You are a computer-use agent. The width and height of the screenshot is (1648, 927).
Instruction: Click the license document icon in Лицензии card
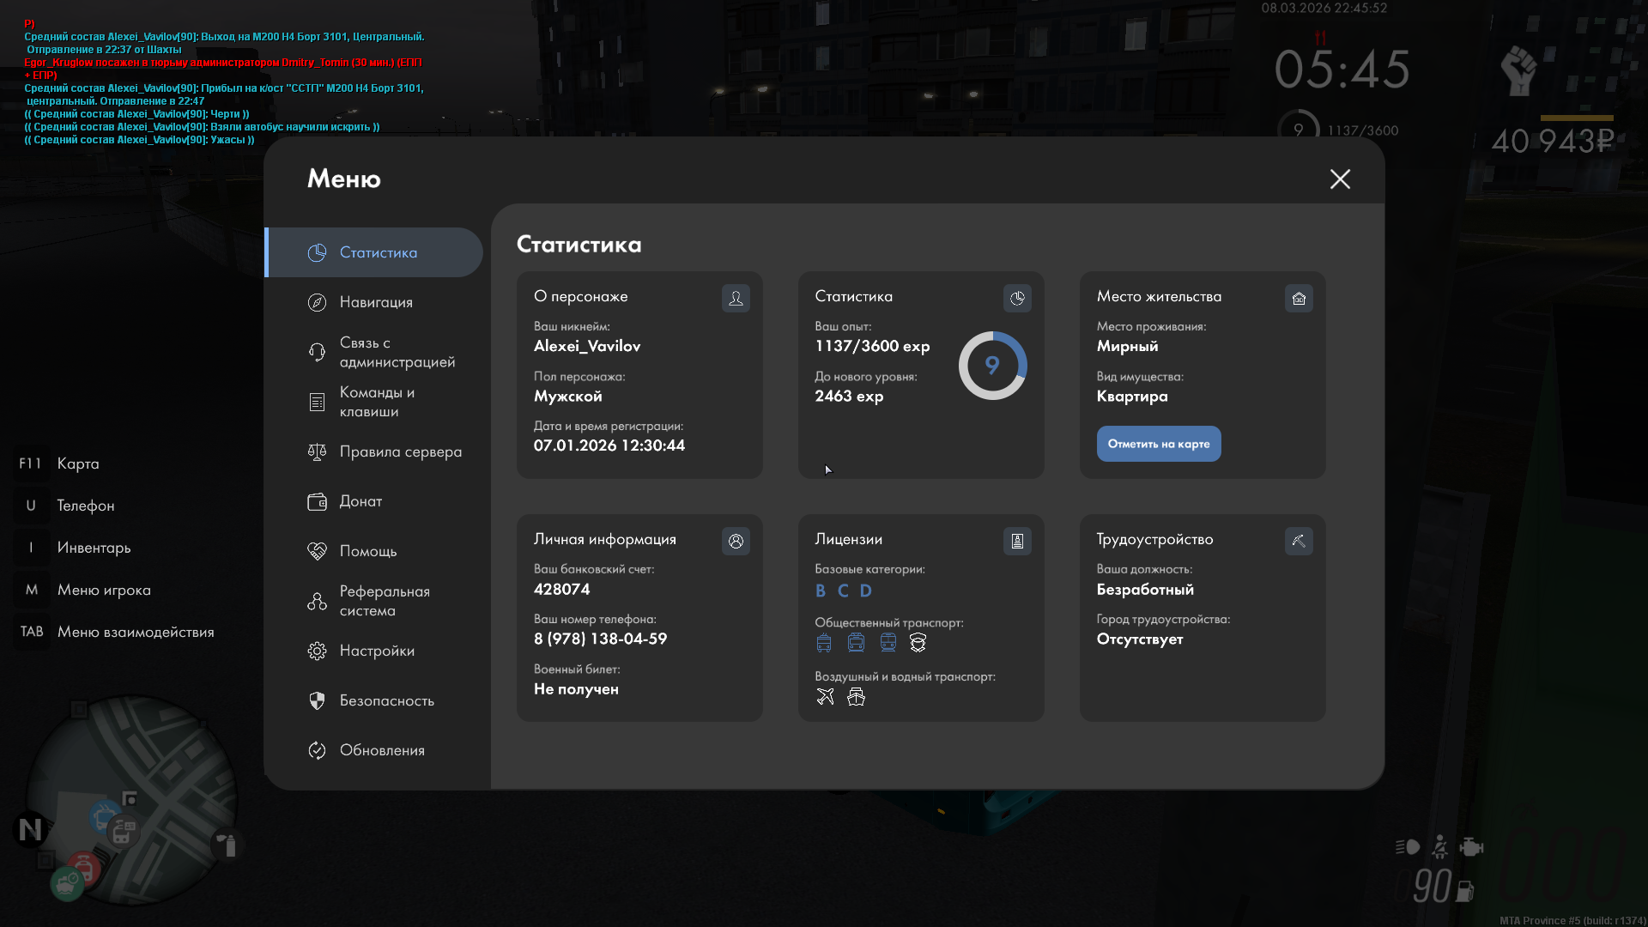(x=1017, y=541)
